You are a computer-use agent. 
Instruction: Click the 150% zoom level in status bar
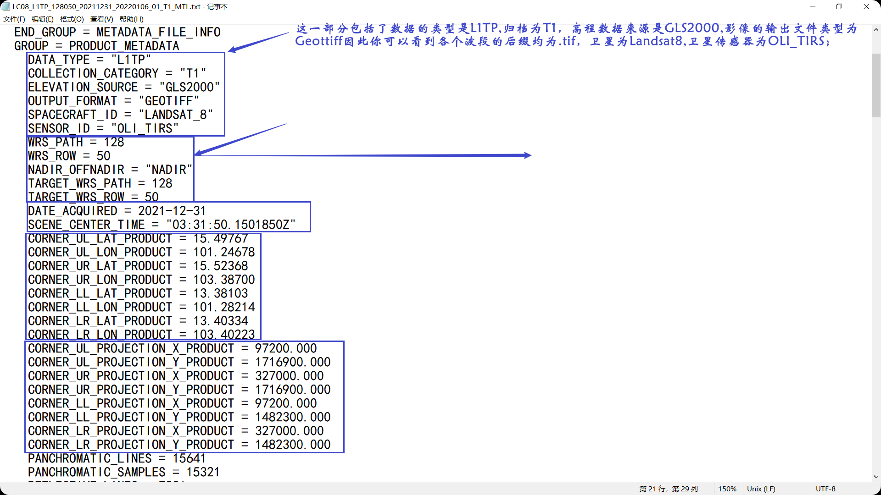tap(727, 489)
